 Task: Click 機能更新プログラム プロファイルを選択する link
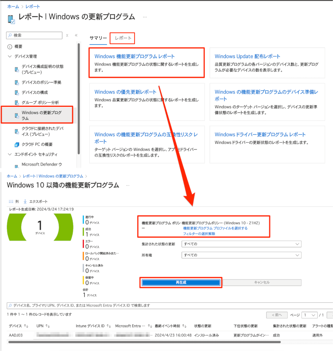click(215, 228)
